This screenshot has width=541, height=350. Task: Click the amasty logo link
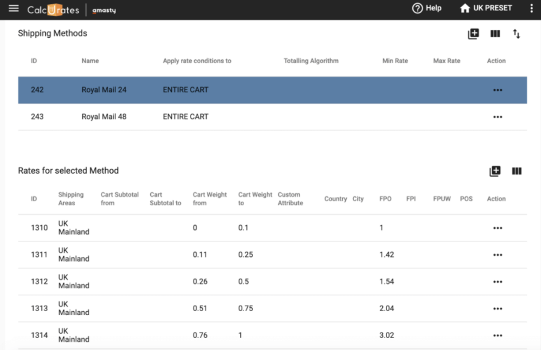(x=103, y=9)
